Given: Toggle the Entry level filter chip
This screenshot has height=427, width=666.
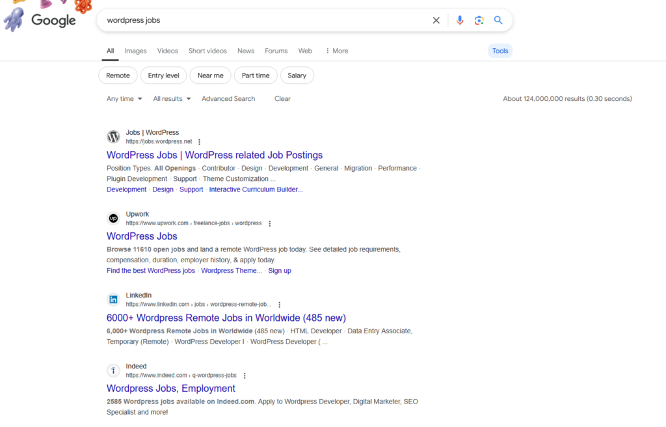Looking at the screenshot, I should (x=163, y=76).
